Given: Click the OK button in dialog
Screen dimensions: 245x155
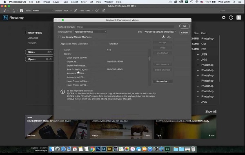Looking at the screenshot, I should (185, 26).
